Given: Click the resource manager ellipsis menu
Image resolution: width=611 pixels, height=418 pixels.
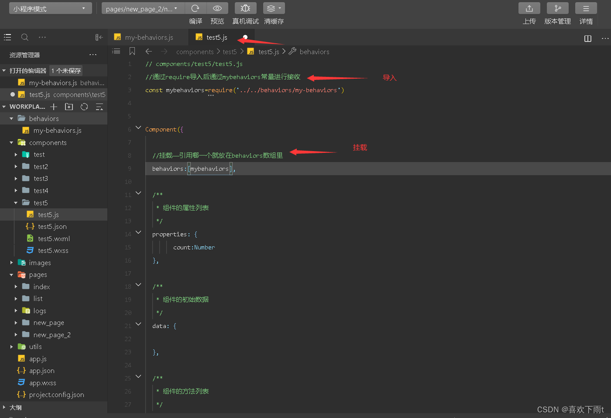Looking at the screenshot, I should (x=93, y=55).
